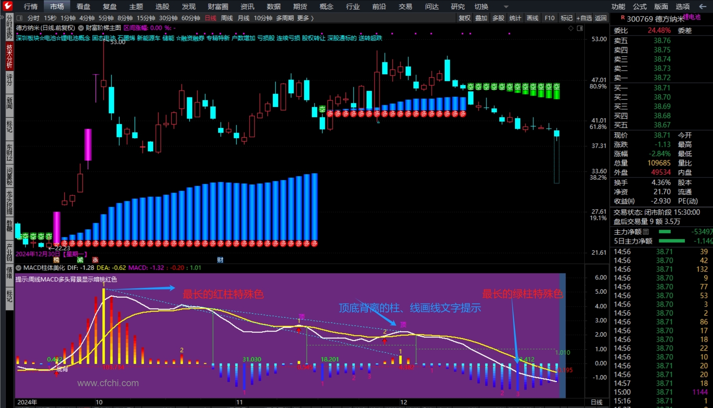The height and width of the screenshot is (408, 713).
Task: Click the 复权 button
Action: [x=464, y=18]
